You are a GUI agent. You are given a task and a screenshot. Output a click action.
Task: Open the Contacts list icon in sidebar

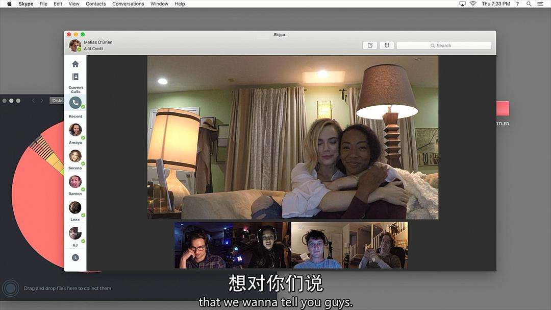(x=76, y=76)
